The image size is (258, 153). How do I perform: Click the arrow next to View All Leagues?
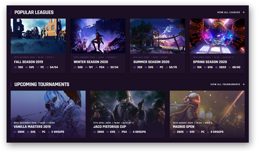coord(243,12)
